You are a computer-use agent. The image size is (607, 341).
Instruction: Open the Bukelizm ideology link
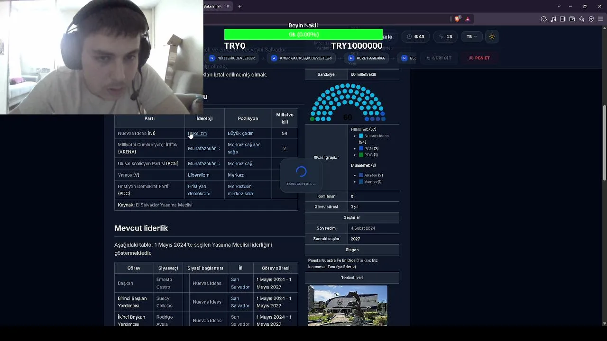pos(197,134)
